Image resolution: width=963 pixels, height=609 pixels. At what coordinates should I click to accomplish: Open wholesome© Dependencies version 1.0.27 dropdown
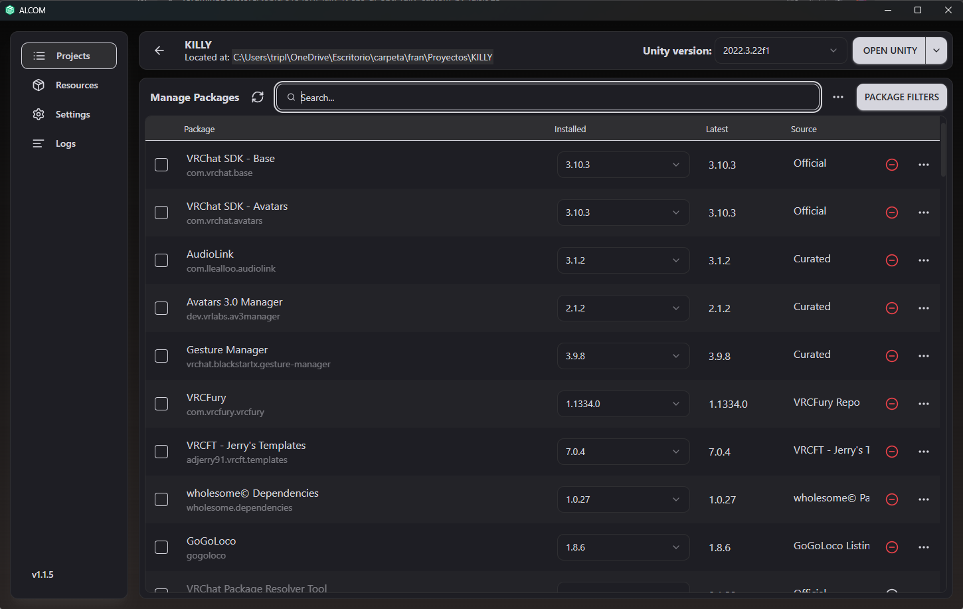coord(623,499)
